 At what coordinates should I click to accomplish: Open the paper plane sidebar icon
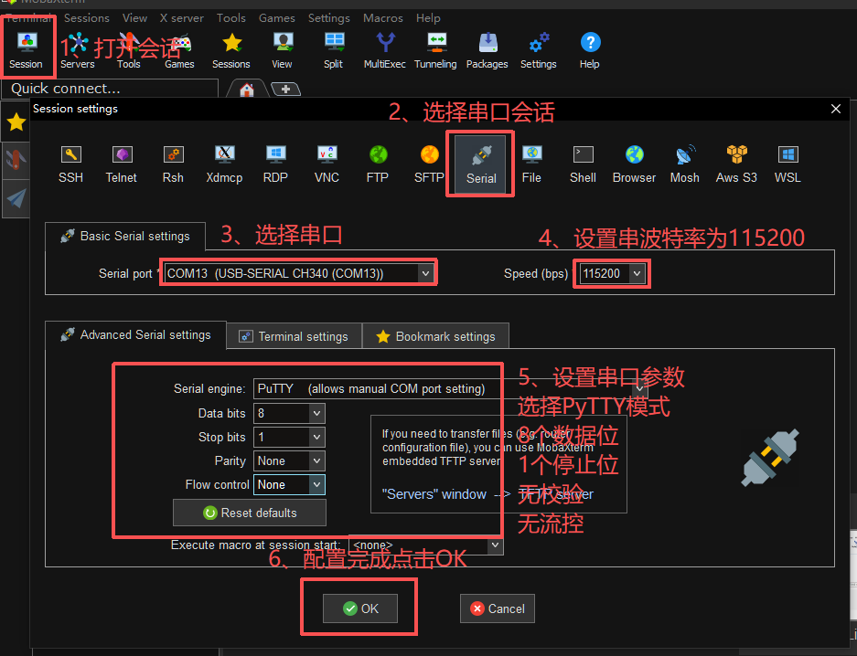[x=16, y=198]
